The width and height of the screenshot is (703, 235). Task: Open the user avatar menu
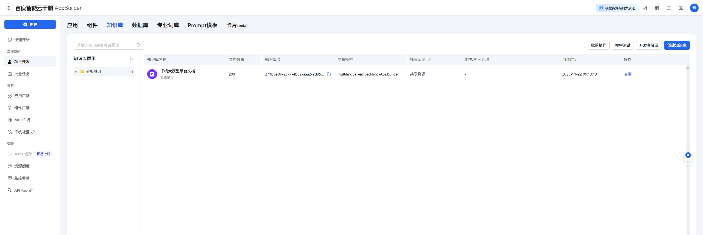tap(694, 8)
